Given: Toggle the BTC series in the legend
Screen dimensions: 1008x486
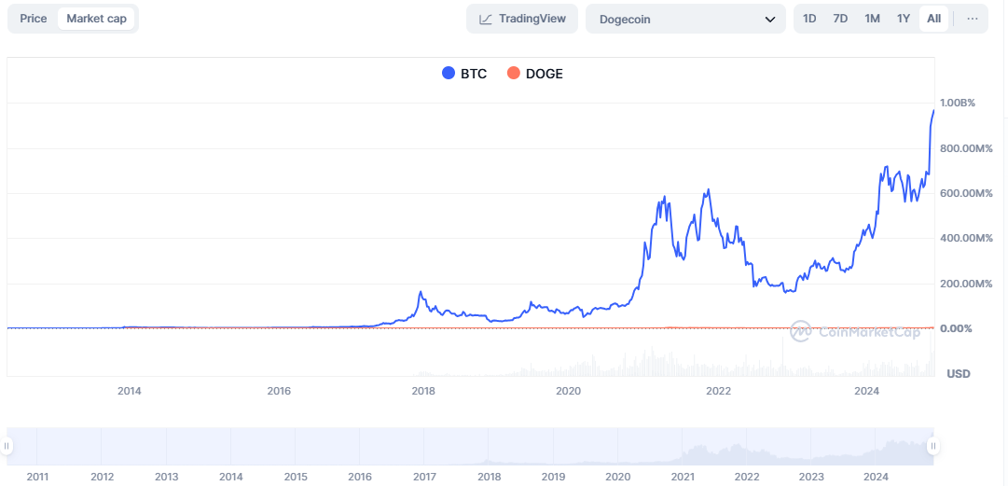Looking at the screenshot, I should (x=463, y=74).
